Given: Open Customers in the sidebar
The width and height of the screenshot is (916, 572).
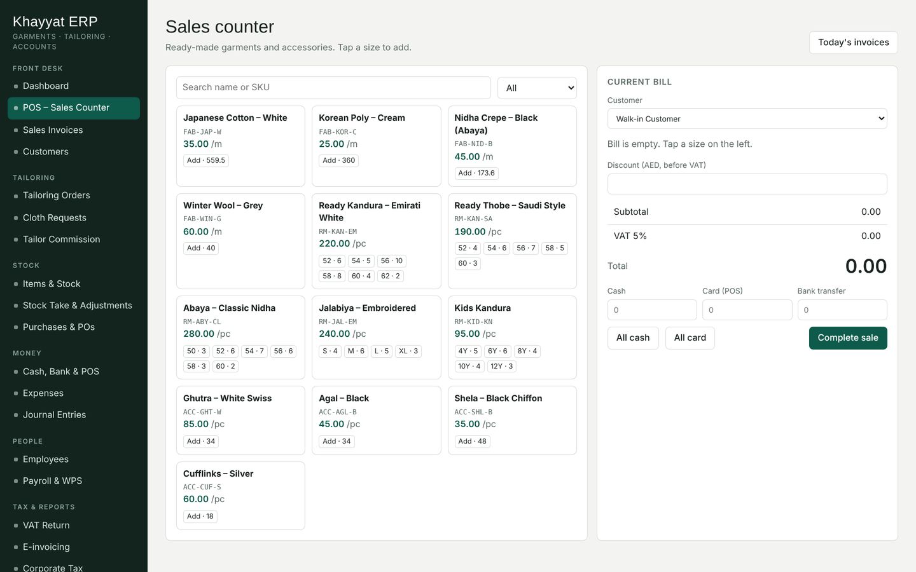Looking at the screenshot, I should pyautogui.click(x=74, y=151).
